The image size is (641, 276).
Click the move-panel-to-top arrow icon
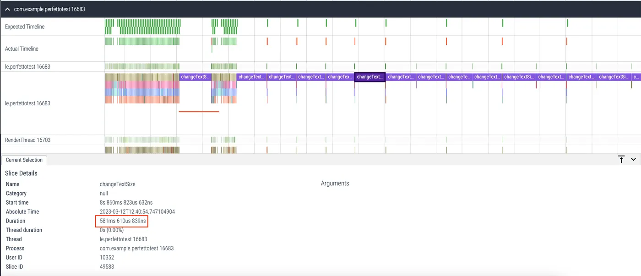pyautogui.click(x=621, y=159)
